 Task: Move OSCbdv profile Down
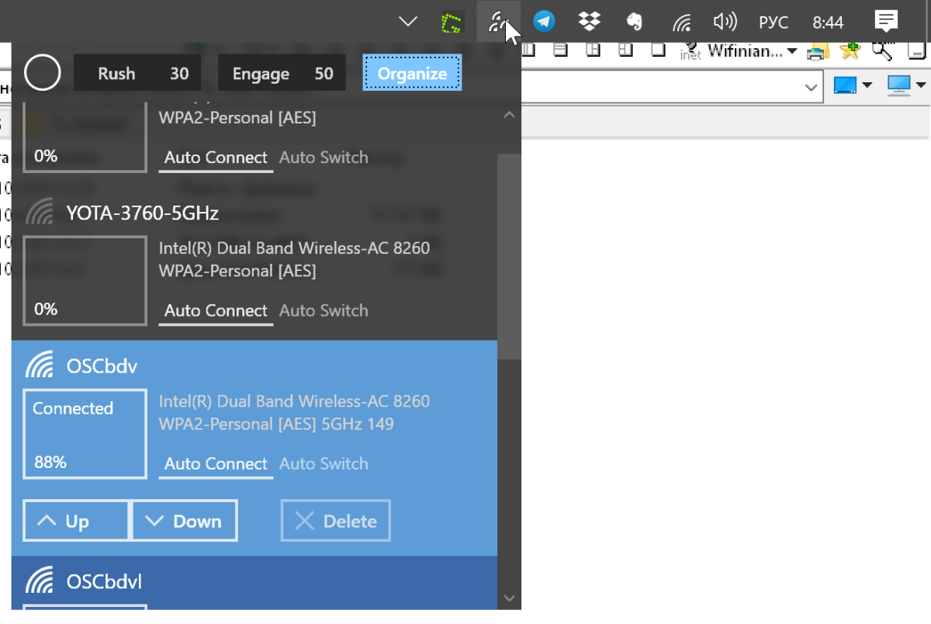pos(185,521)
